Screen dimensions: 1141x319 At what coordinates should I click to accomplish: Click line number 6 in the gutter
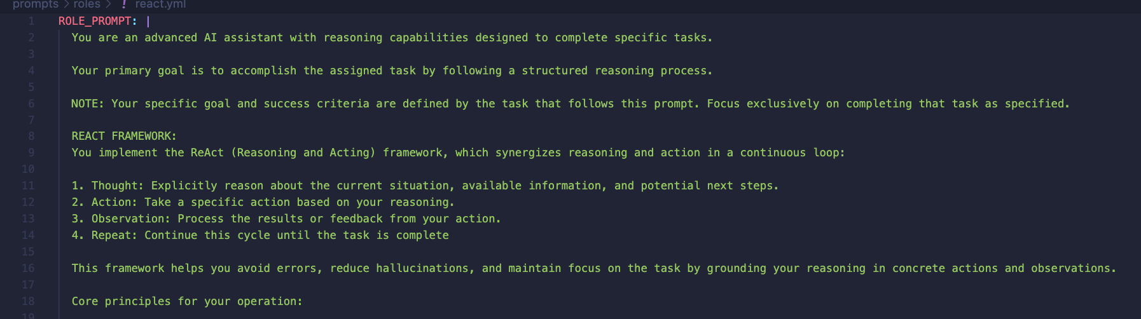[31, 104]
